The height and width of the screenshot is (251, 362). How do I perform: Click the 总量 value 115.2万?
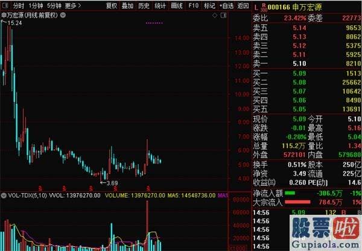tap(294, 146)
